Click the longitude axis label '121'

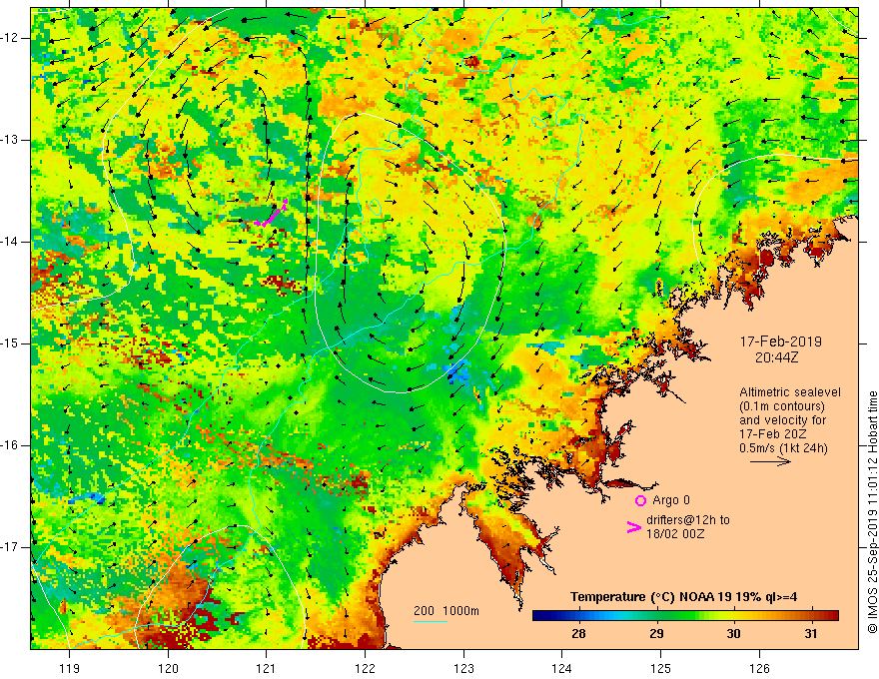[x=267, y=668]
